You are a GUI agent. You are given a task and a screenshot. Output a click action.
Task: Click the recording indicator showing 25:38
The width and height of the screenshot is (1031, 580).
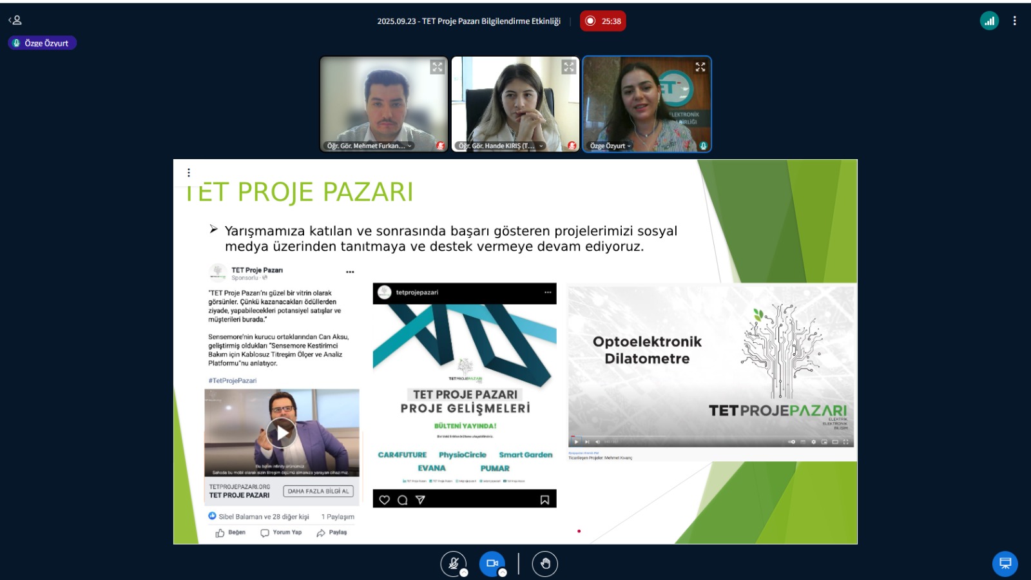(x=603, y=21)
